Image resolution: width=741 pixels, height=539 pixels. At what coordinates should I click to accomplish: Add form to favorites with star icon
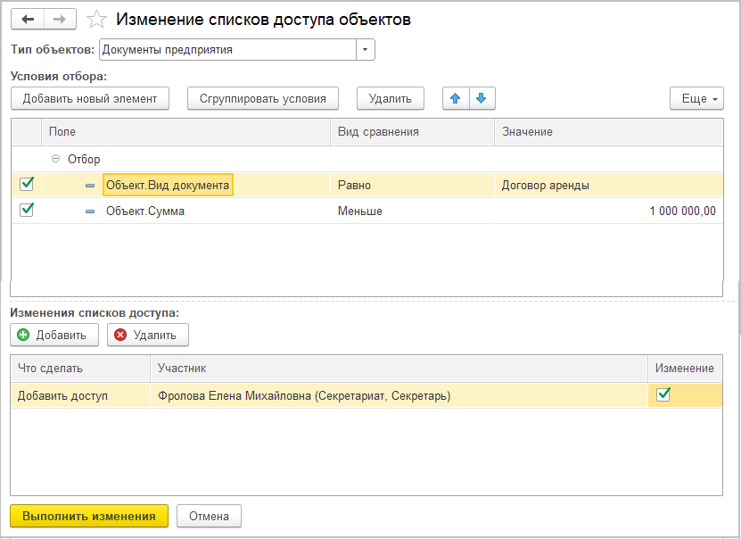pyautogui.click(x=97, y=19)
